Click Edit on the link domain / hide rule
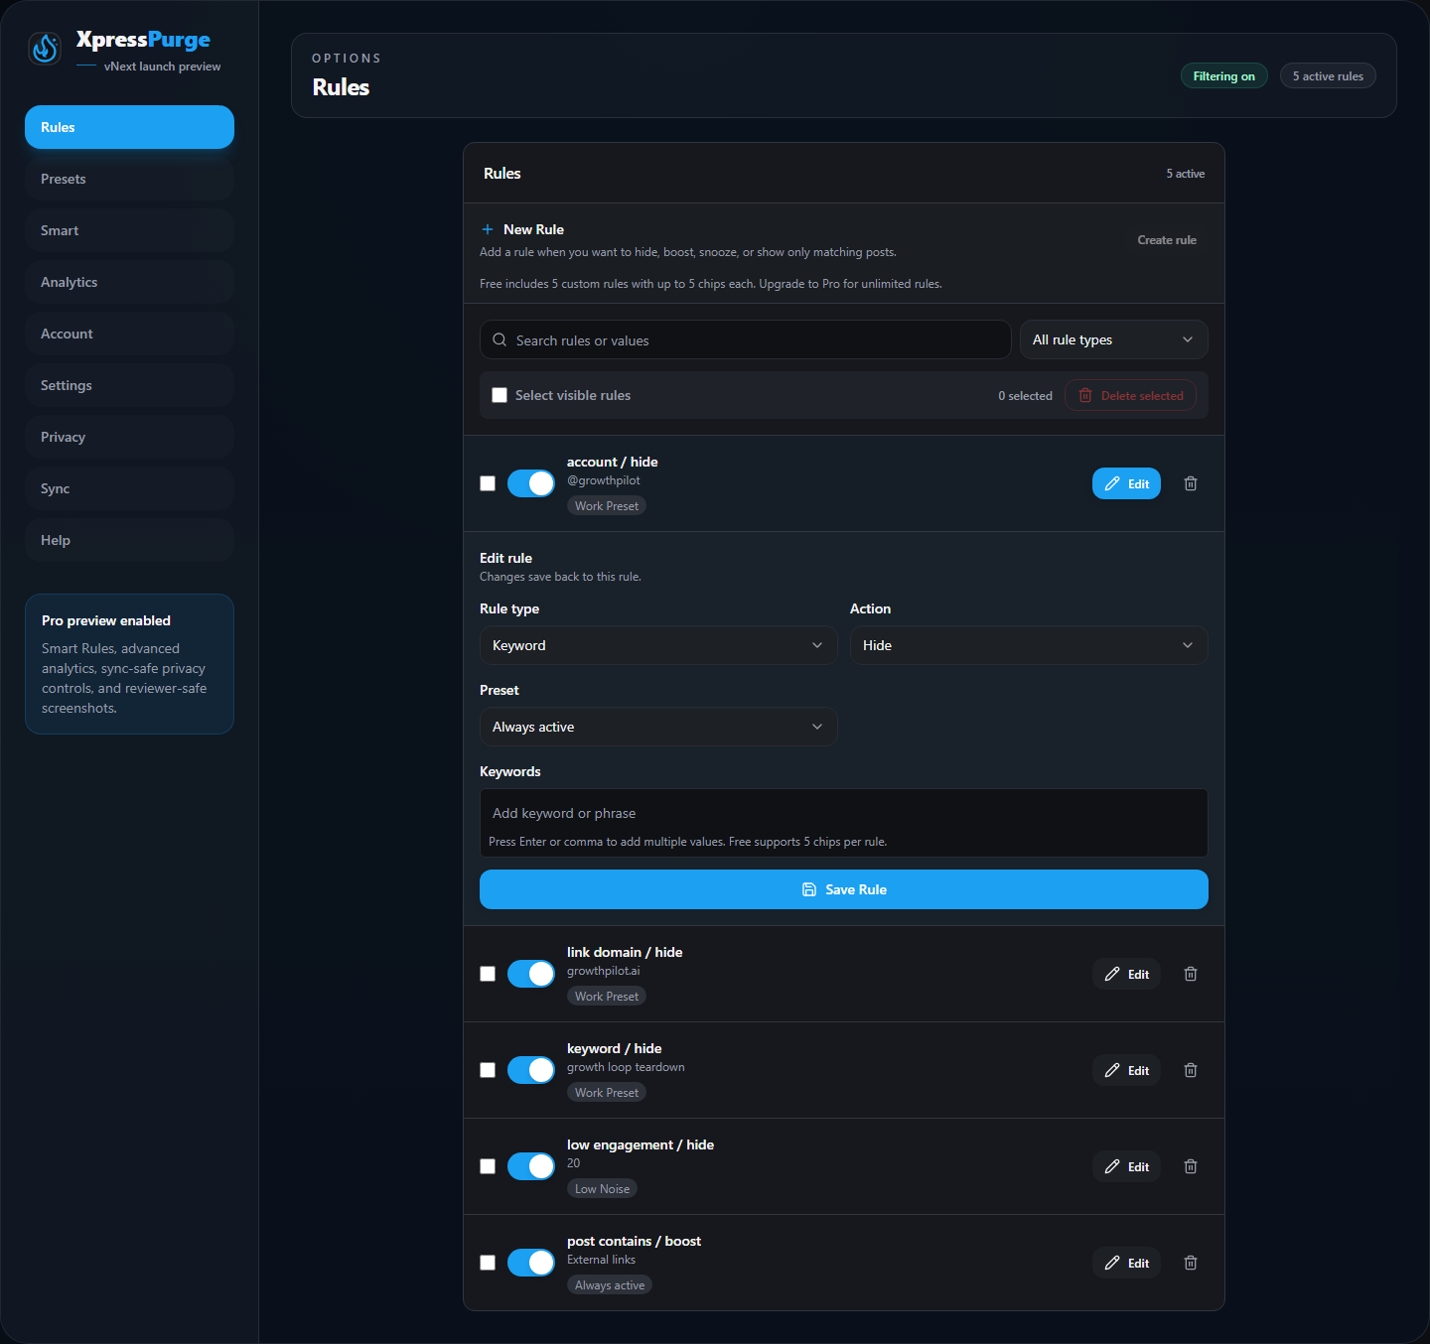The height and width of the screenshot is (1344, 1430). [1126, 974]
